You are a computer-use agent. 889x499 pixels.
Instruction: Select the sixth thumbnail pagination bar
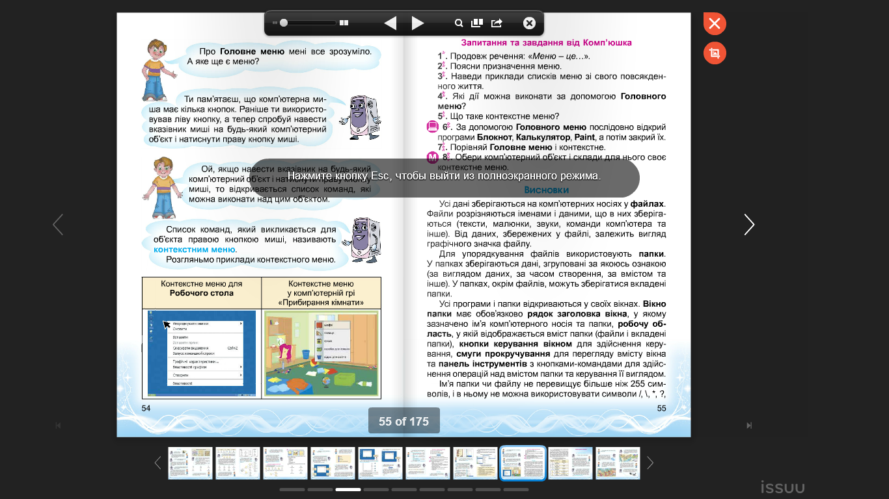click(x=432, y=489)
